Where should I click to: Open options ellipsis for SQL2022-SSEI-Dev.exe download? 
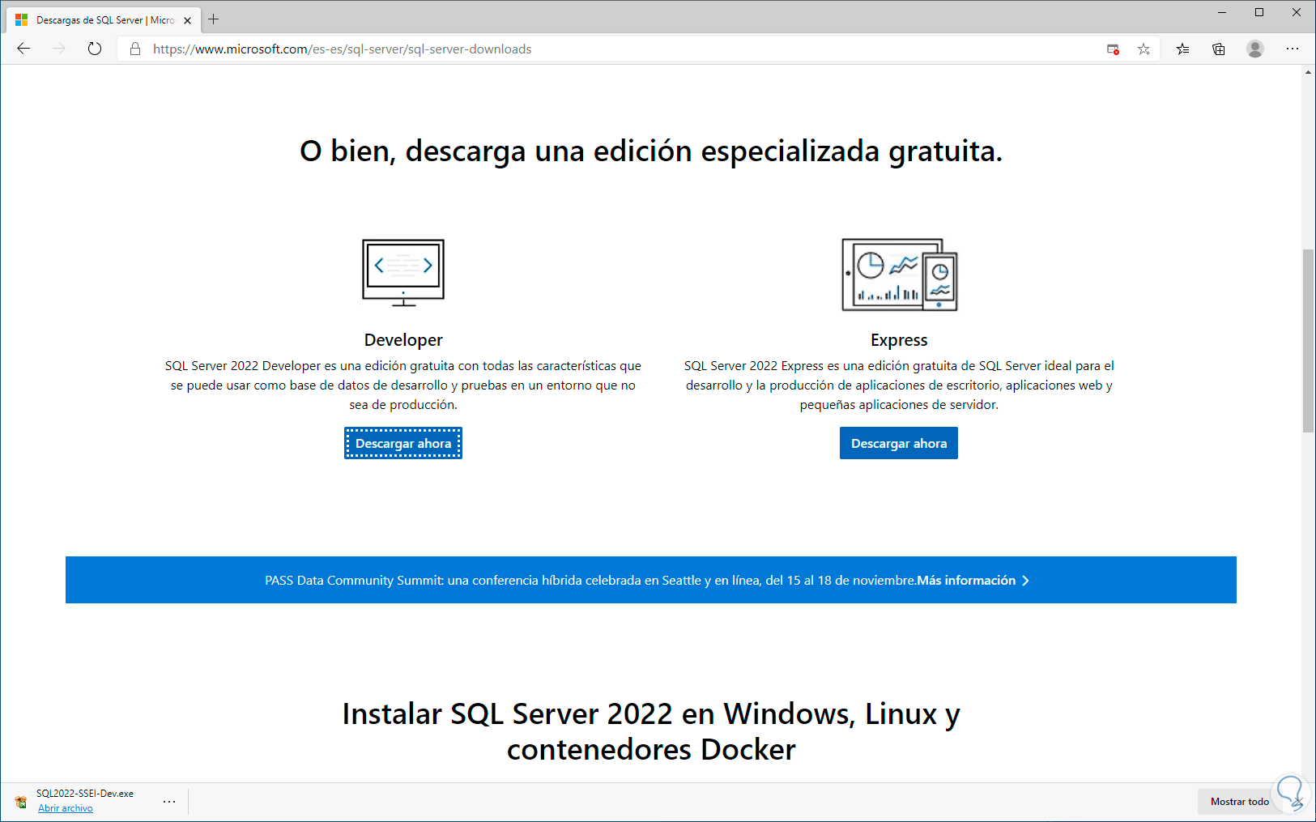169,802
